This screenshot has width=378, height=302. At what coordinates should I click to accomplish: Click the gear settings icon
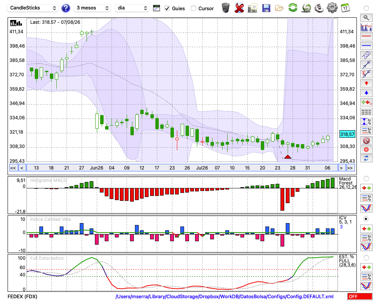click(332, 8)
